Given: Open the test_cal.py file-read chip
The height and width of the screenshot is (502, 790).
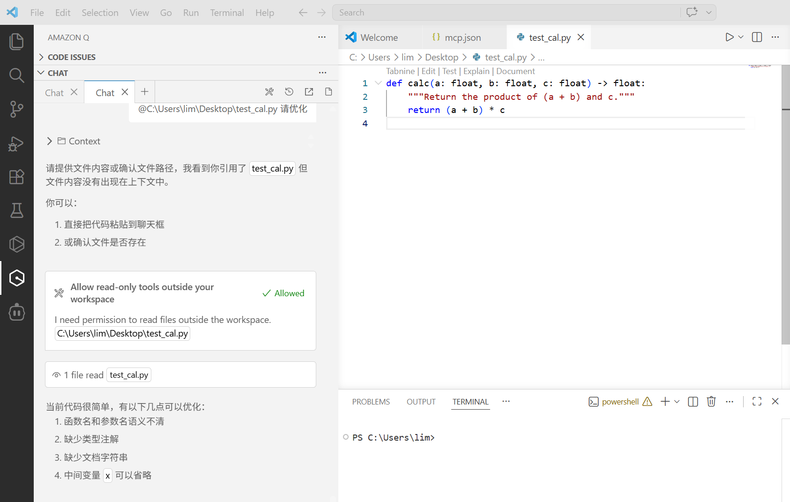Looking at the screenshot, I should [x=129, y=375].
